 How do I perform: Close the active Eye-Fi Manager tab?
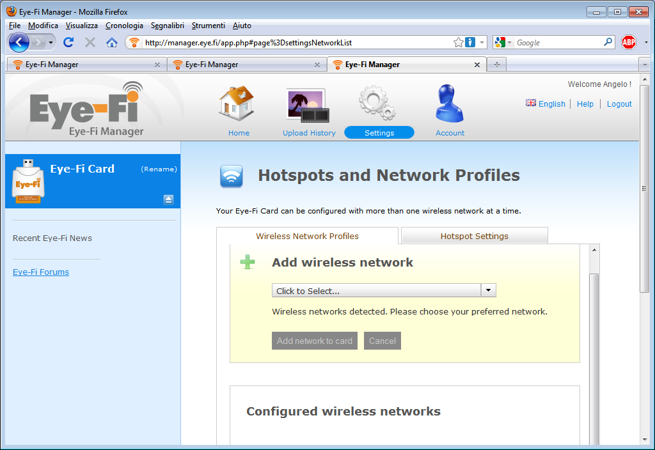477,65
